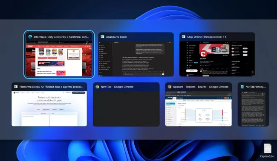The width and height of the screenshot is (277, 161).
Task: Click the 'Řešení s AI' heading in DeepL preview
Action: pos(49,99)
